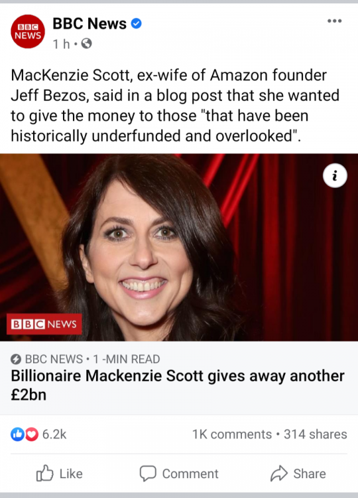Click the Share button label
This screenshot has width=358, height=498.
[x=310, y=473]
